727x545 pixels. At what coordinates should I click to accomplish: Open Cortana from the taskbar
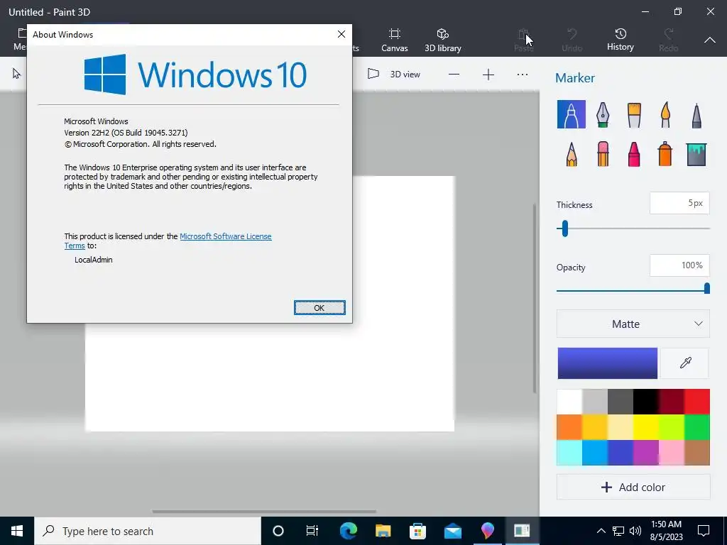click(x=278, y=531)
